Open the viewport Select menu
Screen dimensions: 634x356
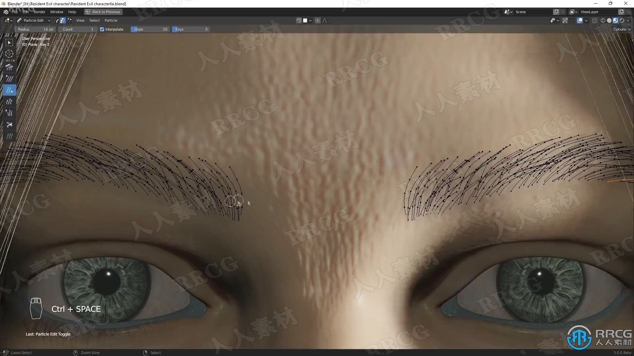[94, 20]
